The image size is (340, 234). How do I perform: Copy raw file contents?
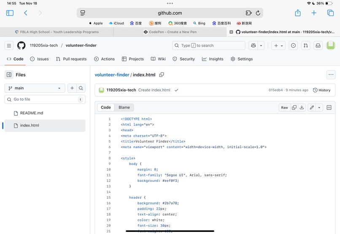294,107
